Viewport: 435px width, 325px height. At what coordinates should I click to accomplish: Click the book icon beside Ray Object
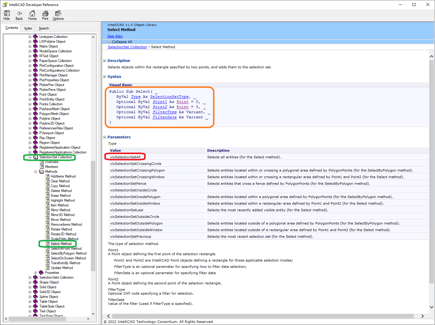coord(35,138)
